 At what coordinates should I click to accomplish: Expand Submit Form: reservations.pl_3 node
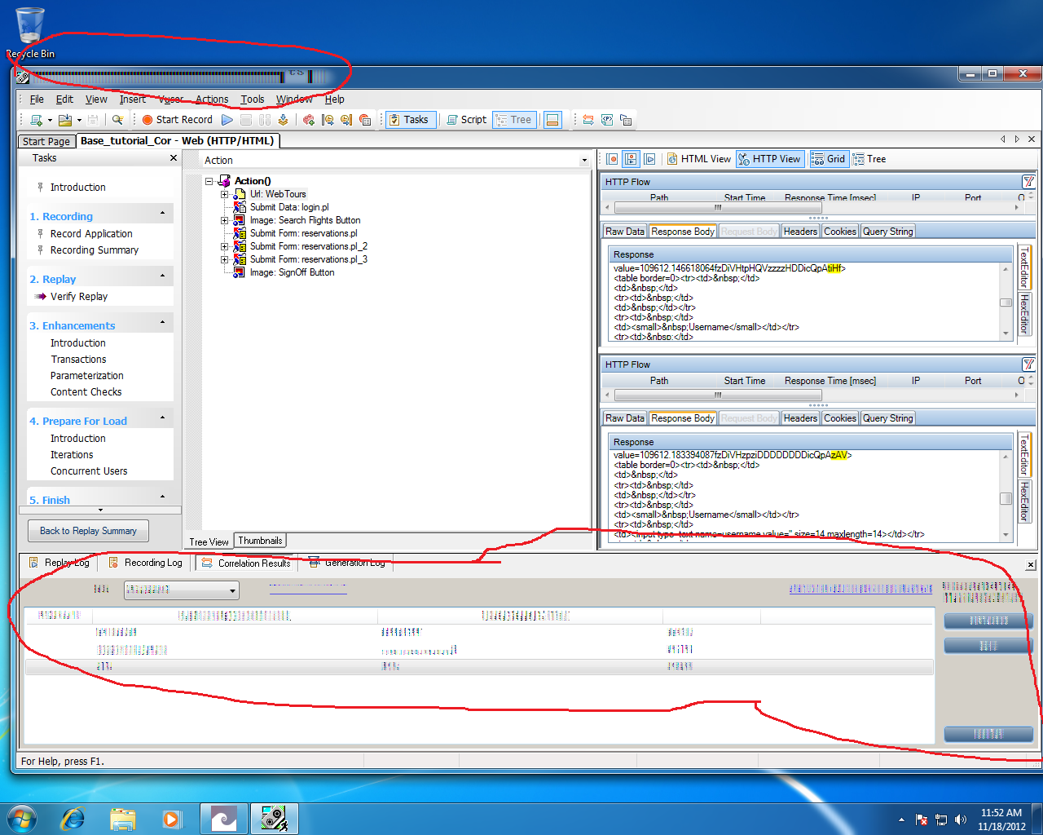[x=224, y=259]
